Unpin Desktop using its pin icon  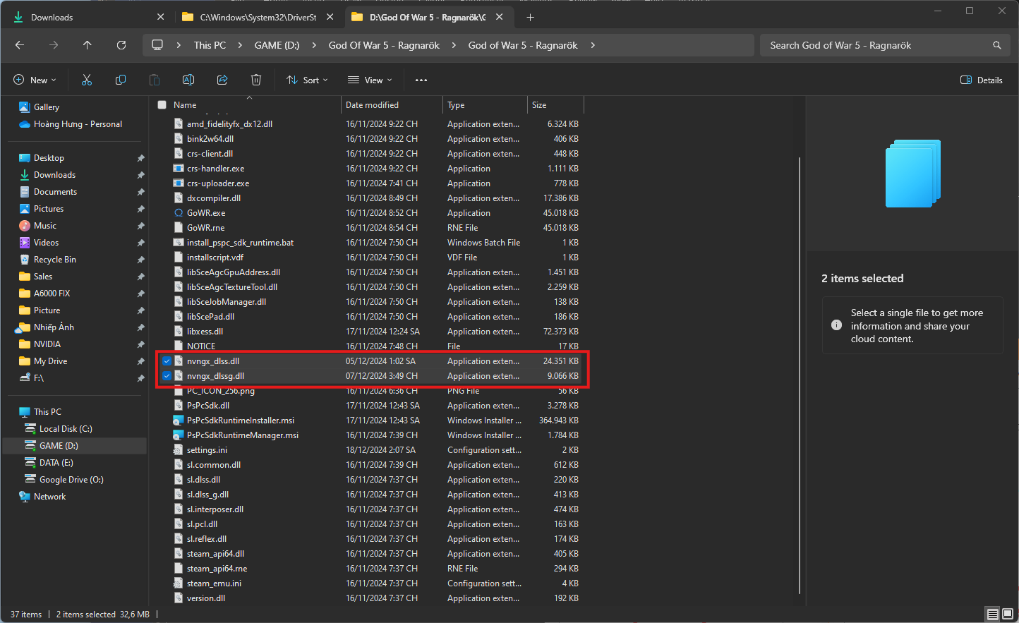[140, 158]
